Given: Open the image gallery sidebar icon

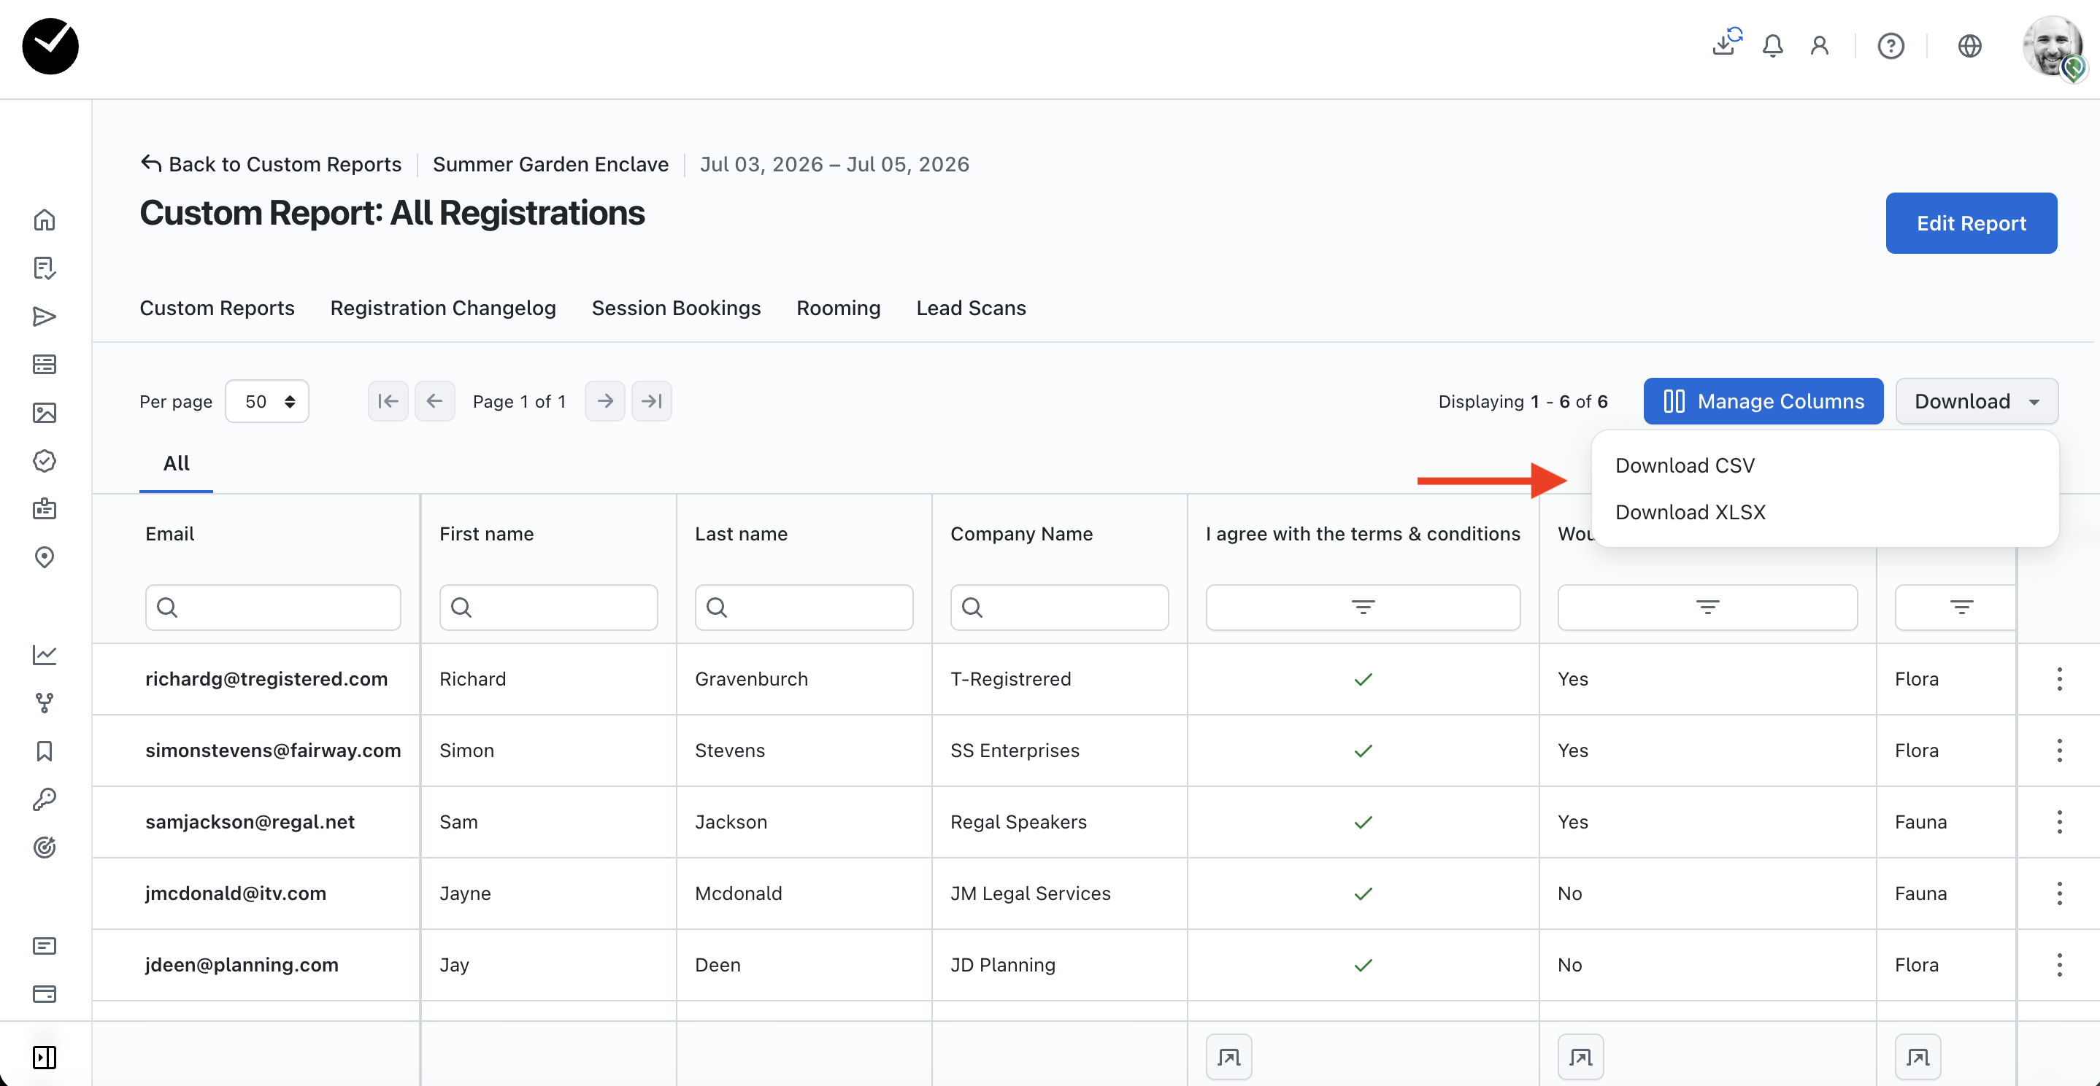Looking at the screenshot, I should [x=45, y=413].
